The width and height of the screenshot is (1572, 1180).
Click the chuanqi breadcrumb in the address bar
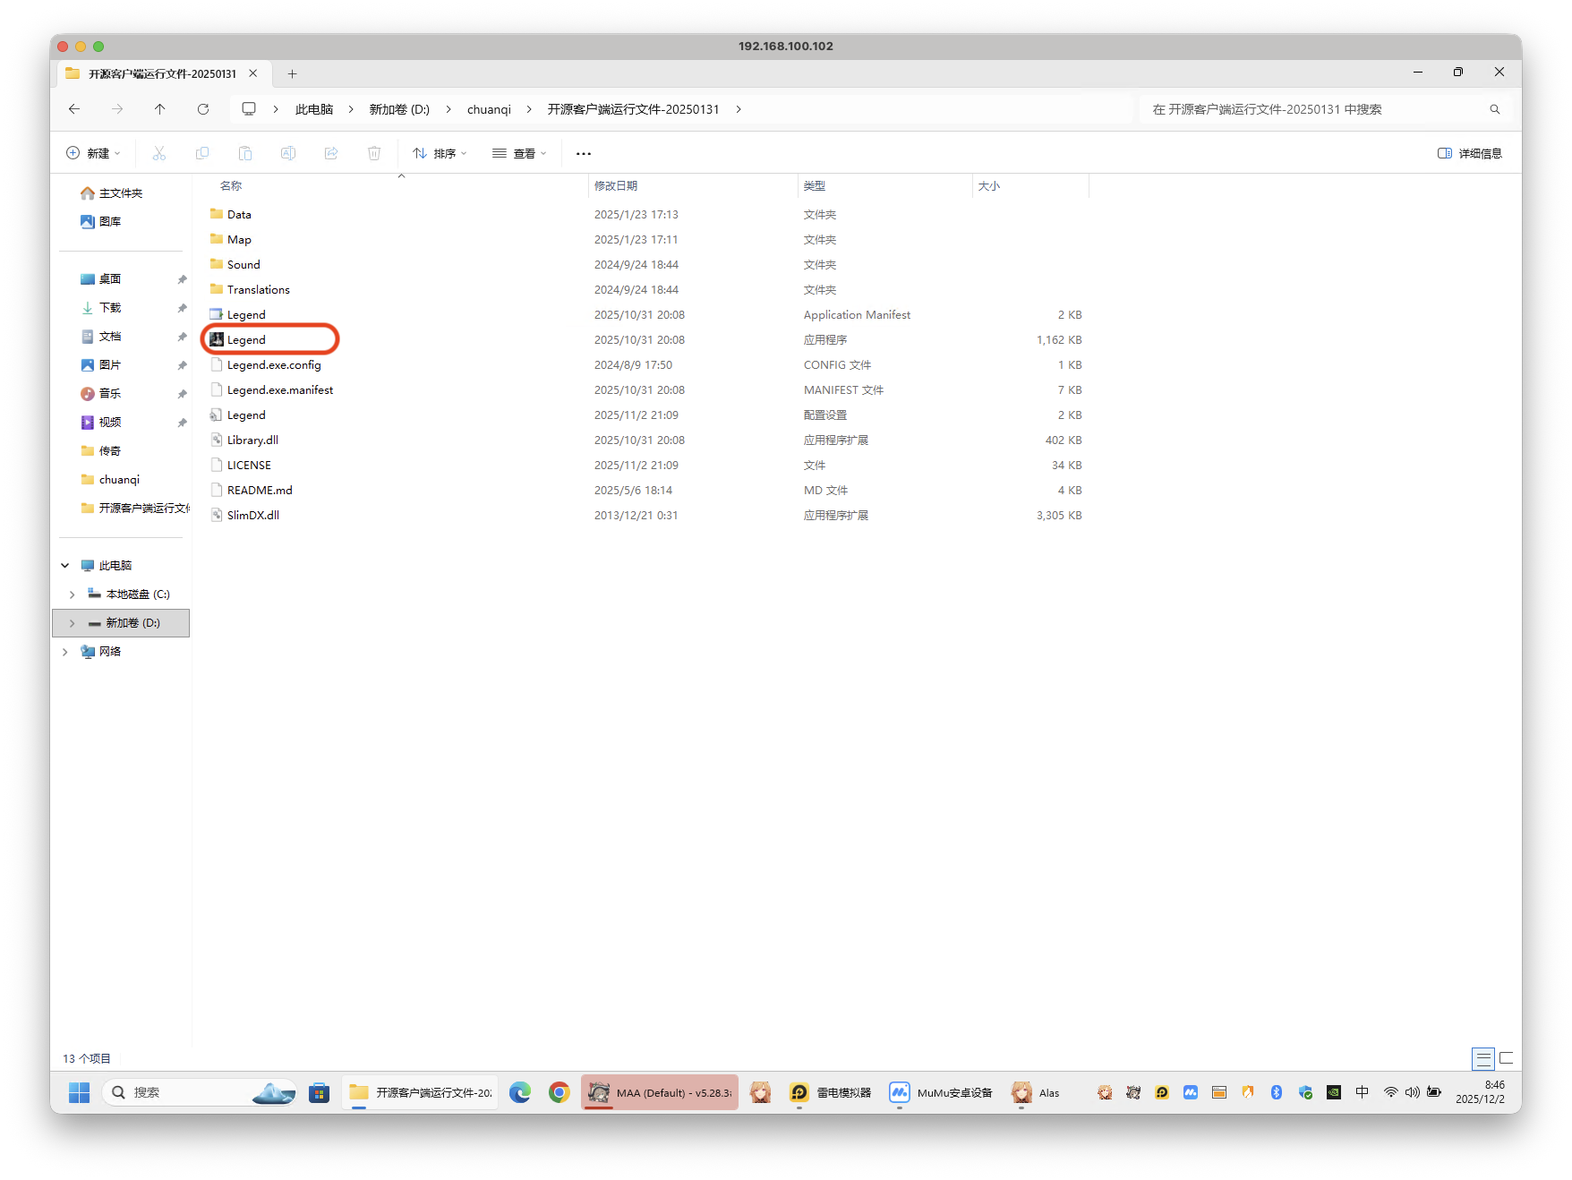489,109
